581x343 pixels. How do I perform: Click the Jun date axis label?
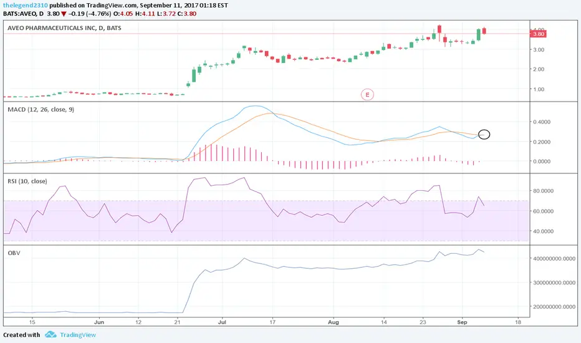[x=99, y=322]
